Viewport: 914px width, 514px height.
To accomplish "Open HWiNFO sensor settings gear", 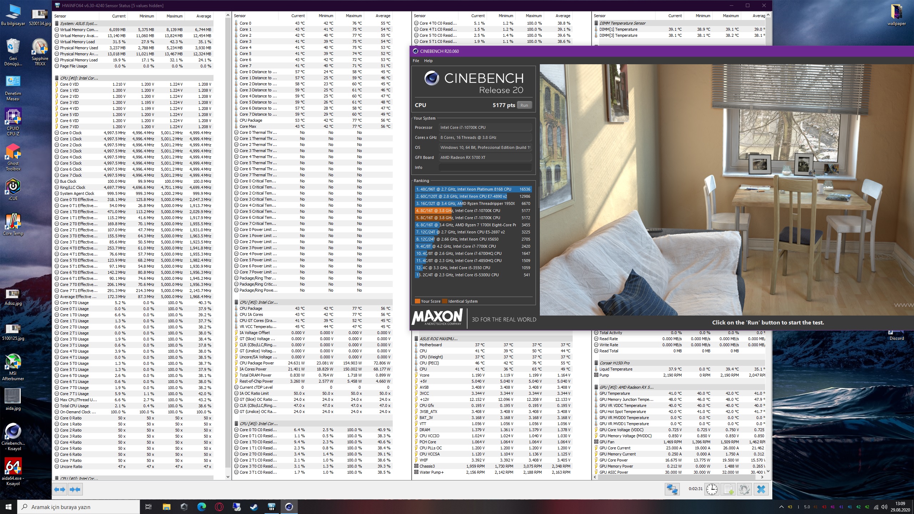I will coord(744,489).
